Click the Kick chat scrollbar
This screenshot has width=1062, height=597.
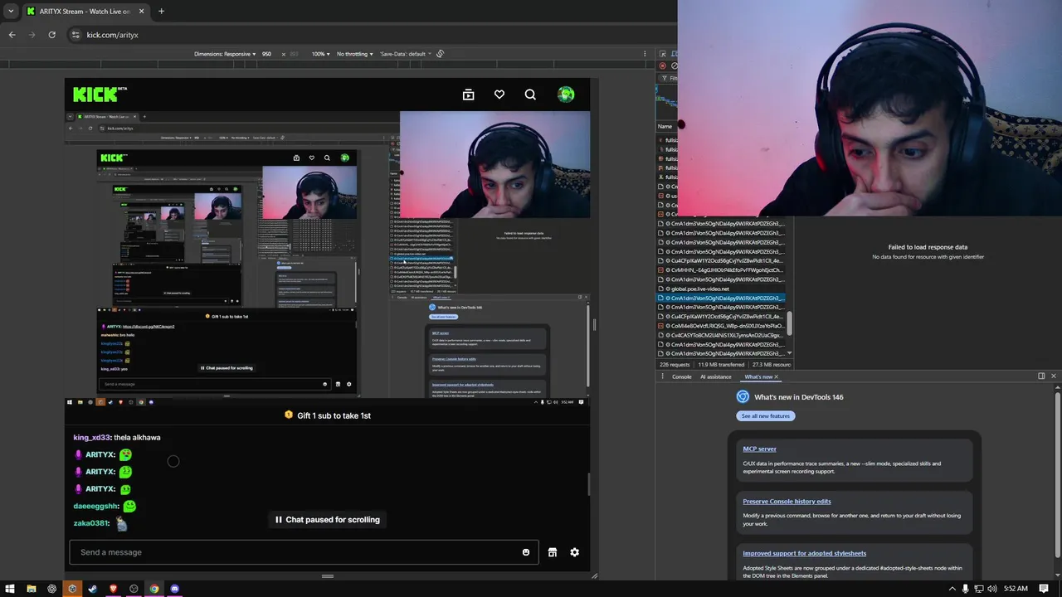coord(588,484)
